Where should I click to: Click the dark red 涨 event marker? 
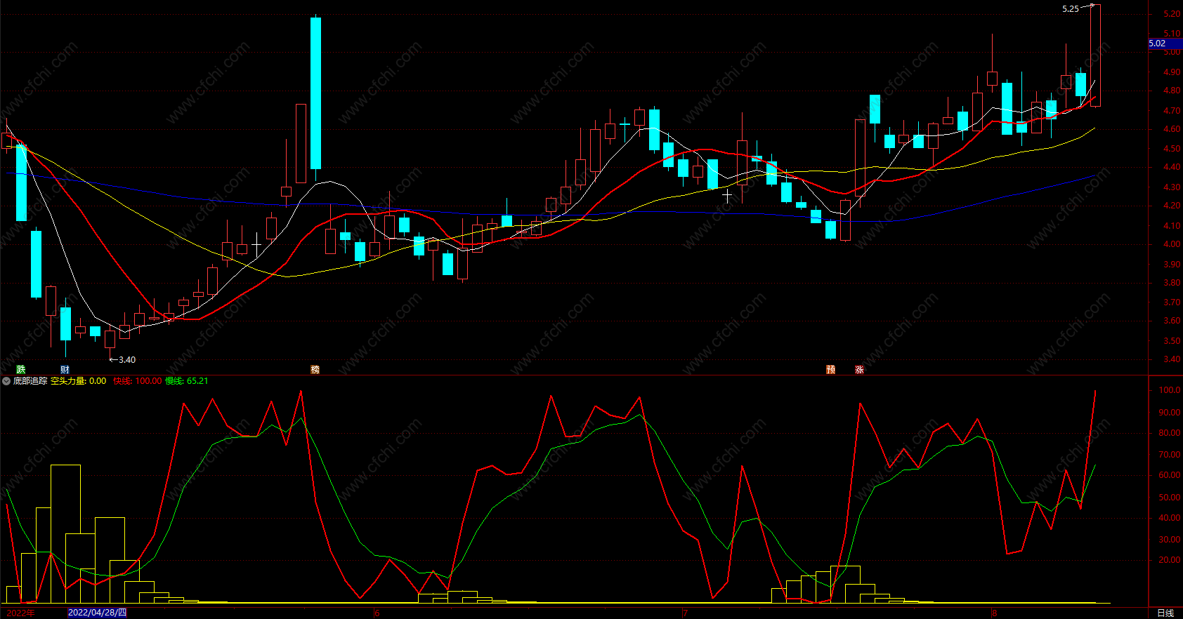(x=859, y=369)
